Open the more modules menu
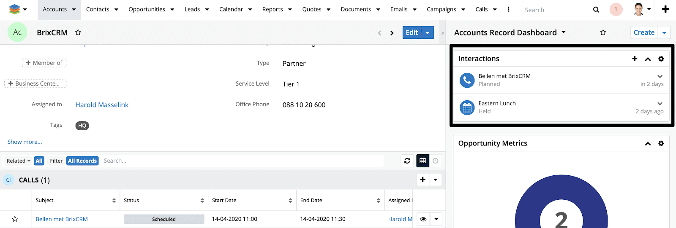The image size is (676, 228). pyautogui.click(x=508, y=9)
